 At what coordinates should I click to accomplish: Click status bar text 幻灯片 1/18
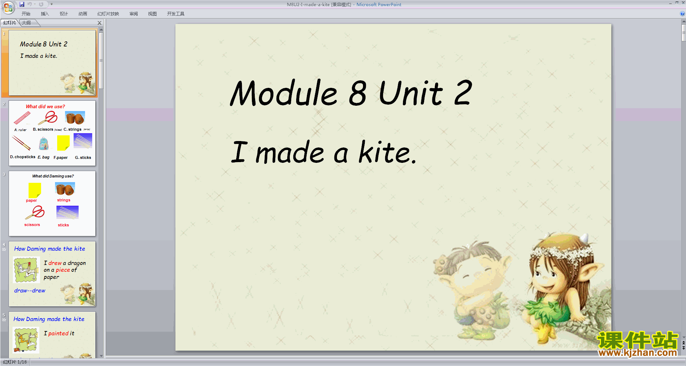click(15, 362)
